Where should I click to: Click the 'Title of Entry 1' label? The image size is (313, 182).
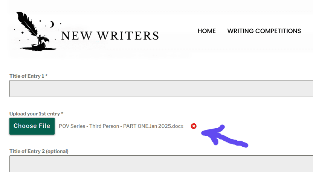coord(27,76)
